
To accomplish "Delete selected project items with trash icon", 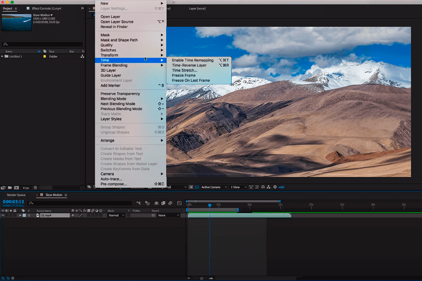I will [35, 187].
